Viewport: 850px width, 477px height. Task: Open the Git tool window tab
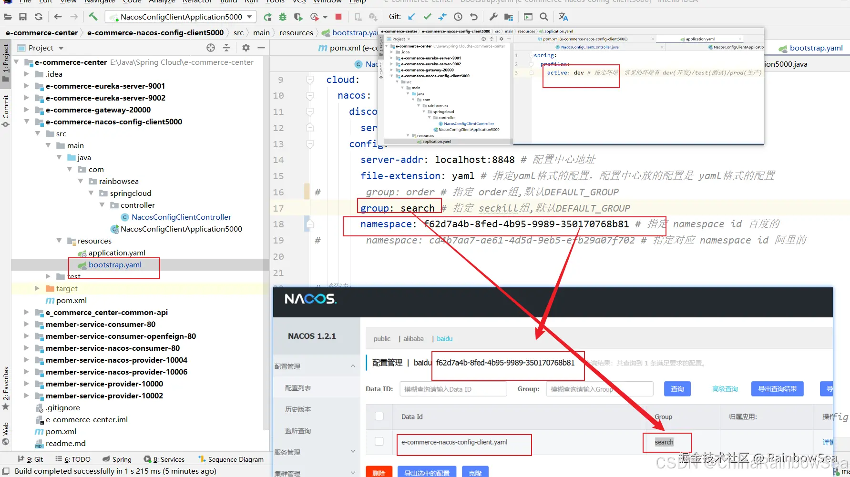pos(31,459)
